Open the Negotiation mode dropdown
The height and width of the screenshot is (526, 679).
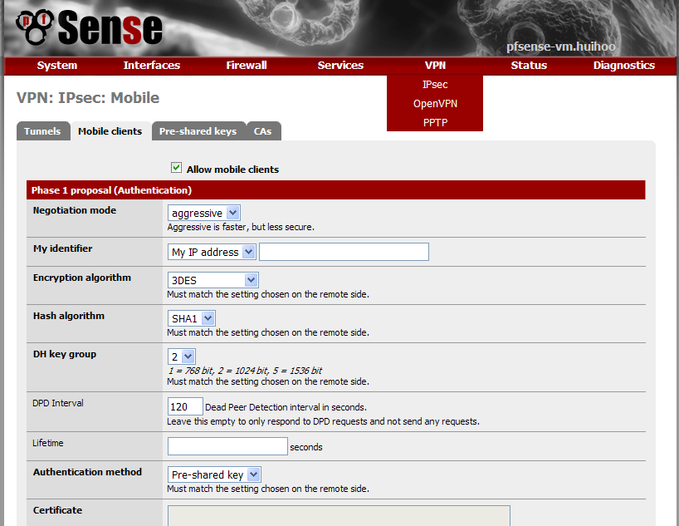tap(203, 214)
